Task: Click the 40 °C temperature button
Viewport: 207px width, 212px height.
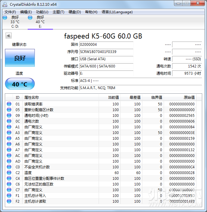Action: pos(20,84)
